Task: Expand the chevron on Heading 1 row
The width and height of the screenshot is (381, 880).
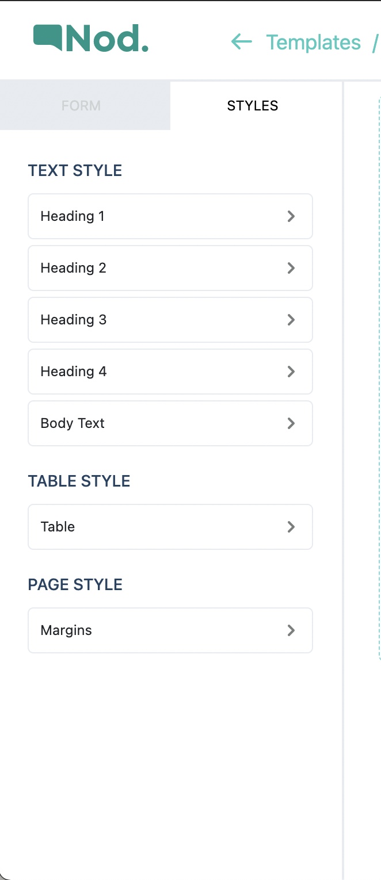Action: click(291, 216)
